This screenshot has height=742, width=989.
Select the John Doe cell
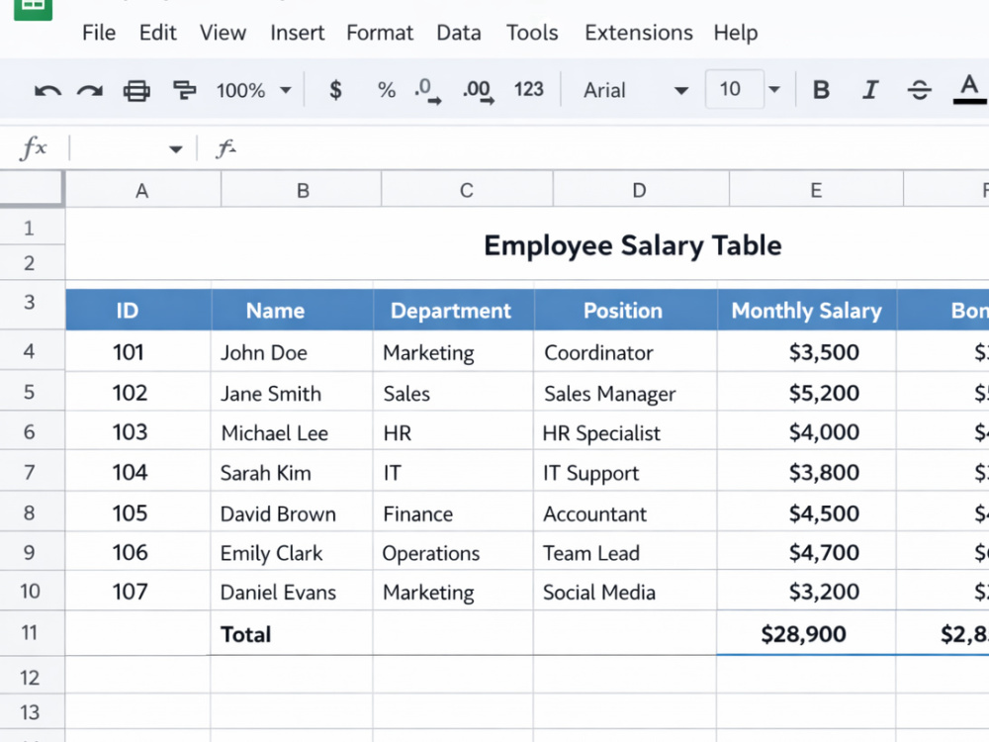click(292, 352)
